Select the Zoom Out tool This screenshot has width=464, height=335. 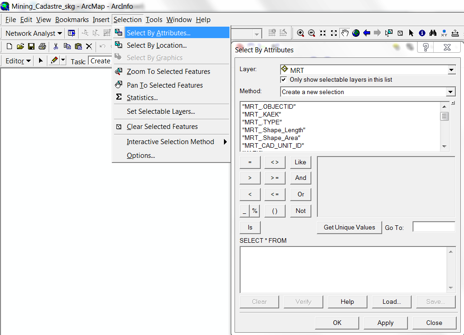[311, 33]
